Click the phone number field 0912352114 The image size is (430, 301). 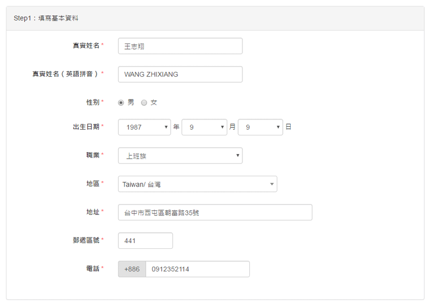198,269
